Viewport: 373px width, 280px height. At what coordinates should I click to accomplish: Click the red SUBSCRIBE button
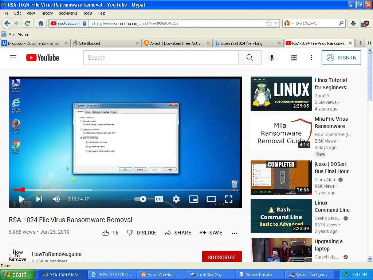pyautogui.click(x=222, y=256)
